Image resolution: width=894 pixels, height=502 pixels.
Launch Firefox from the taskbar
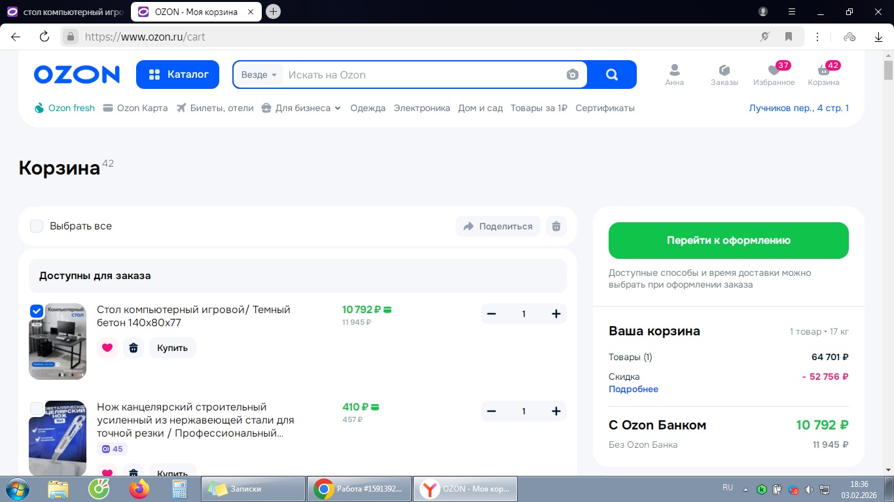pos(139,489)
